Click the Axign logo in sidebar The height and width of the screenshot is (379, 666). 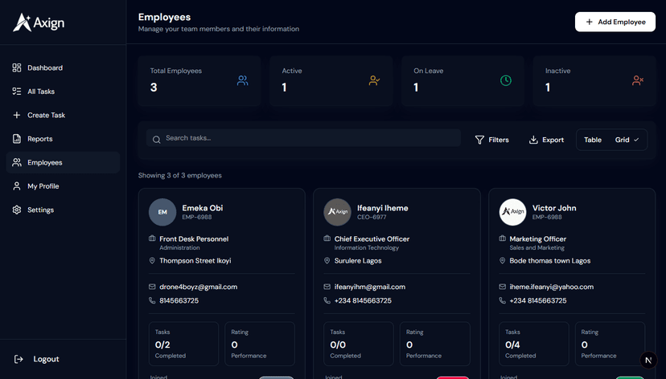pyautogui.click(x=39, y=23)
